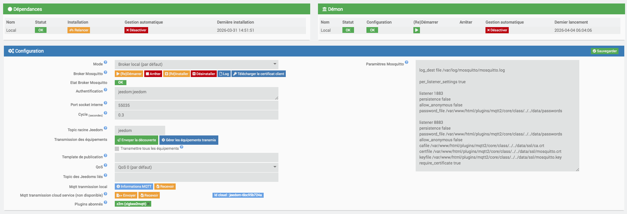The image size is (627, 214).
Task: Click Recevoir for Mqtt transmission local
Action: tap(165, 187)
